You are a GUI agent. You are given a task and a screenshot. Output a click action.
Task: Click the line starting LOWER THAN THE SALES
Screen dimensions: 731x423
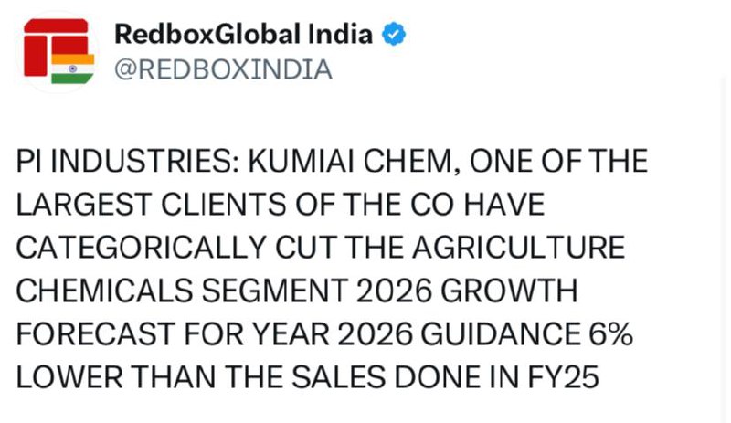[x=308, y=376]
